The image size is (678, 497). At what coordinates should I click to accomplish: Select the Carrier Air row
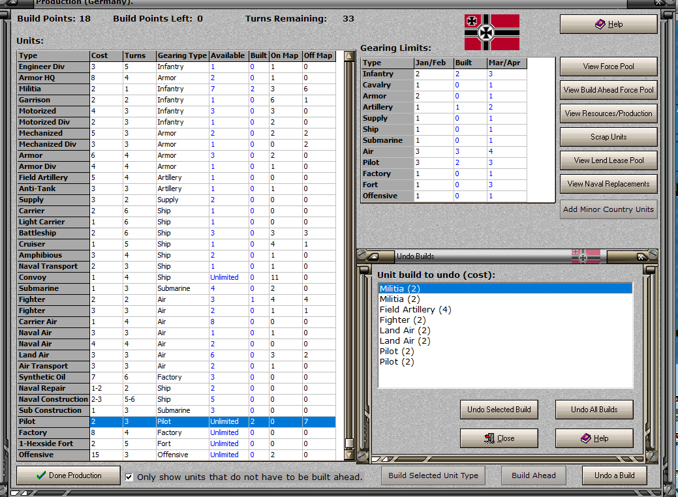[x=176, y=322]
